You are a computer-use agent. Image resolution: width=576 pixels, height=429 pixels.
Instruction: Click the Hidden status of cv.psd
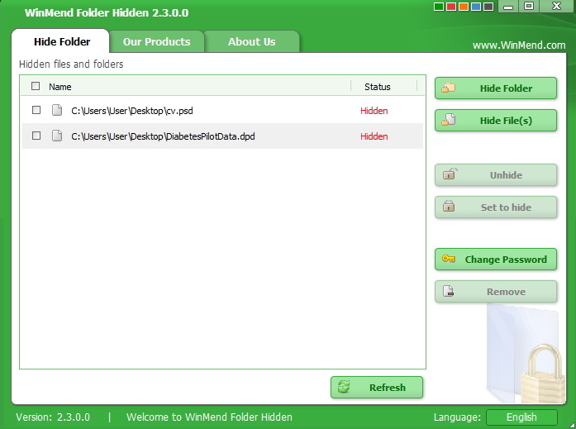pos(374,111)
